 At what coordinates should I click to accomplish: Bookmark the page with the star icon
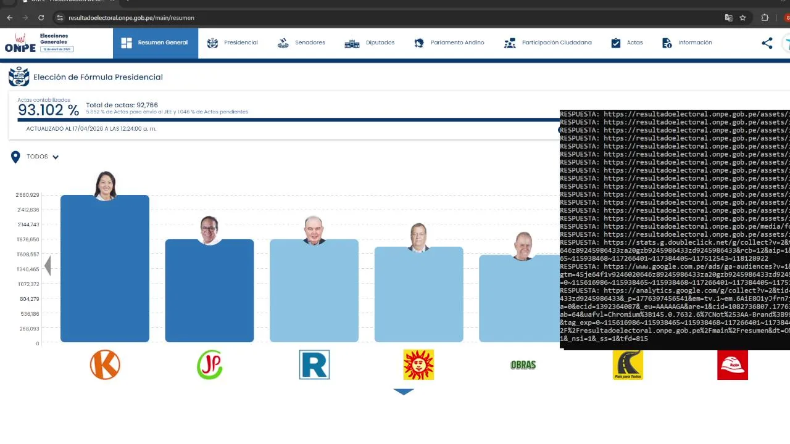click(x=743, y=18)
